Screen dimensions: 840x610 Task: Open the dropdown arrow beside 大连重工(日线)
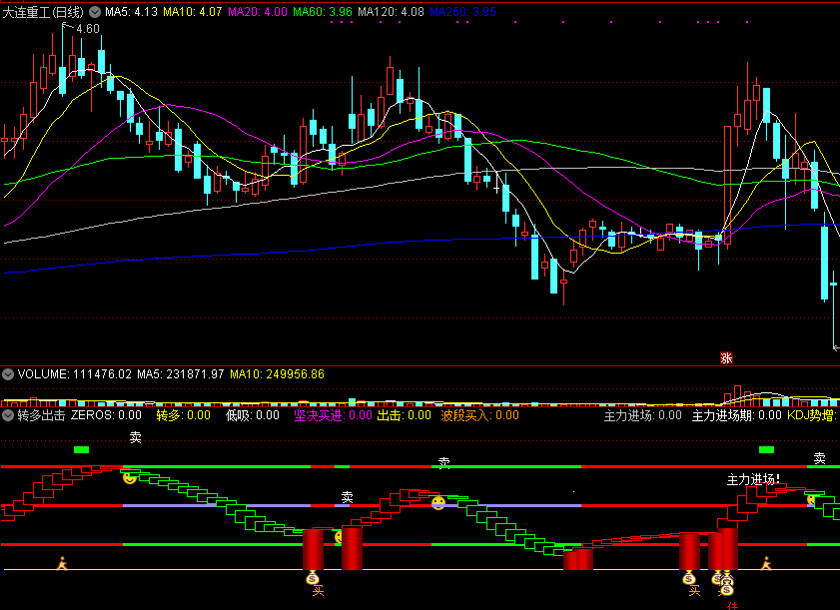point(95,12)
